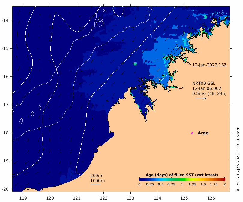Image resolution: width=243 pixels, height=202 pixels.
Task: Click the colorbar tick label '1.75'
Action: (214, 184)
